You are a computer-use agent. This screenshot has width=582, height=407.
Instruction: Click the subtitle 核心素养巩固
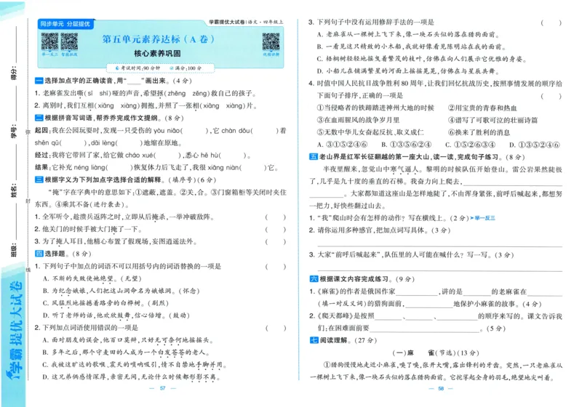click(157, 53)
